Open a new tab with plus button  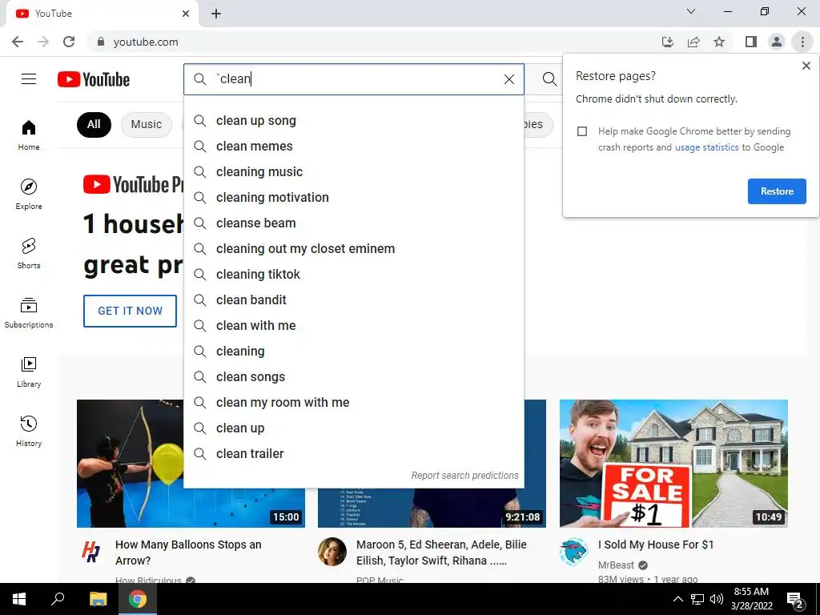pos(216,14)
